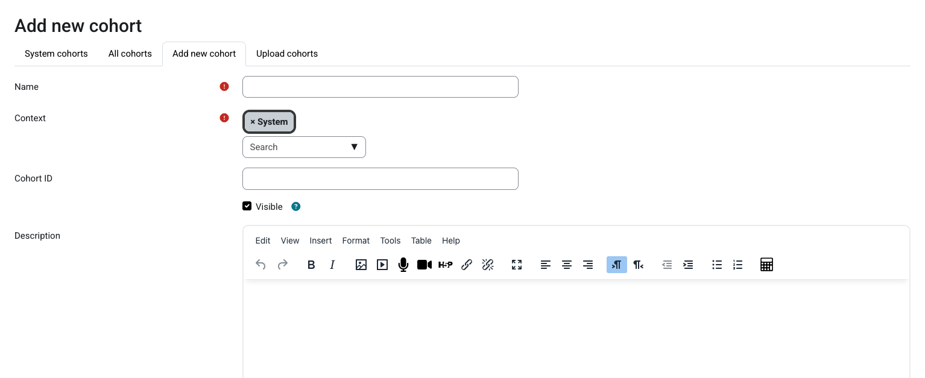Switch to the All cohorts tab
925x378 pixels.
pyautogui.click(x=130, y=54)
